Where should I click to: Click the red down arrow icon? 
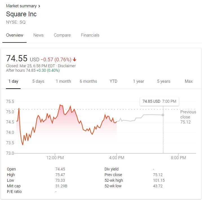74,59
